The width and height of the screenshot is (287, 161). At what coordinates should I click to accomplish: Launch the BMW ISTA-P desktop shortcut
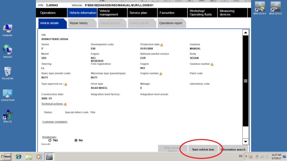tap(260, 8)
